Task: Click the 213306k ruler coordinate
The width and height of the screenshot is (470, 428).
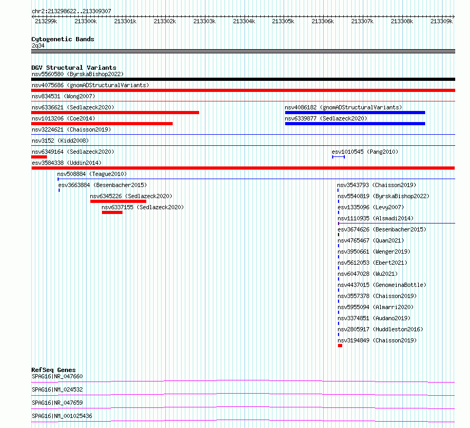Action: 323,21
